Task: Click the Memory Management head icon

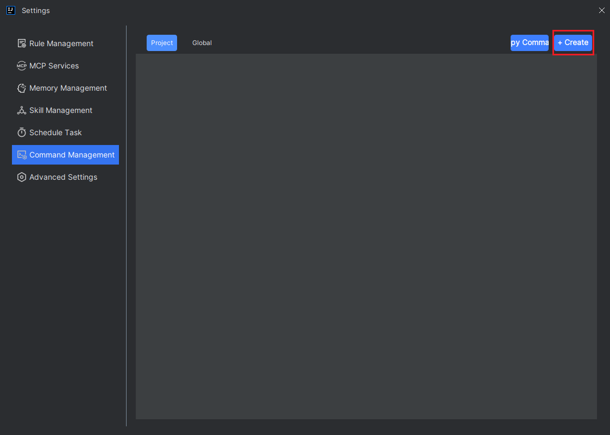Action: pyautogui.click(x=22, y=89)
